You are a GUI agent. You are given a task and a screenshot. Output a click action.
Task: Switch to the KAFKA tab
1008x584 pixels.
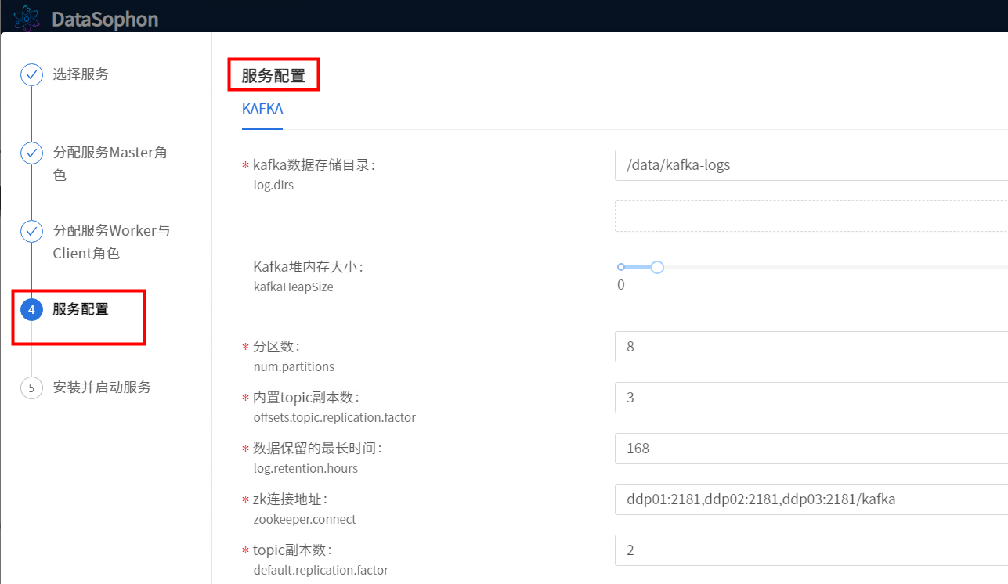(262, 110)
